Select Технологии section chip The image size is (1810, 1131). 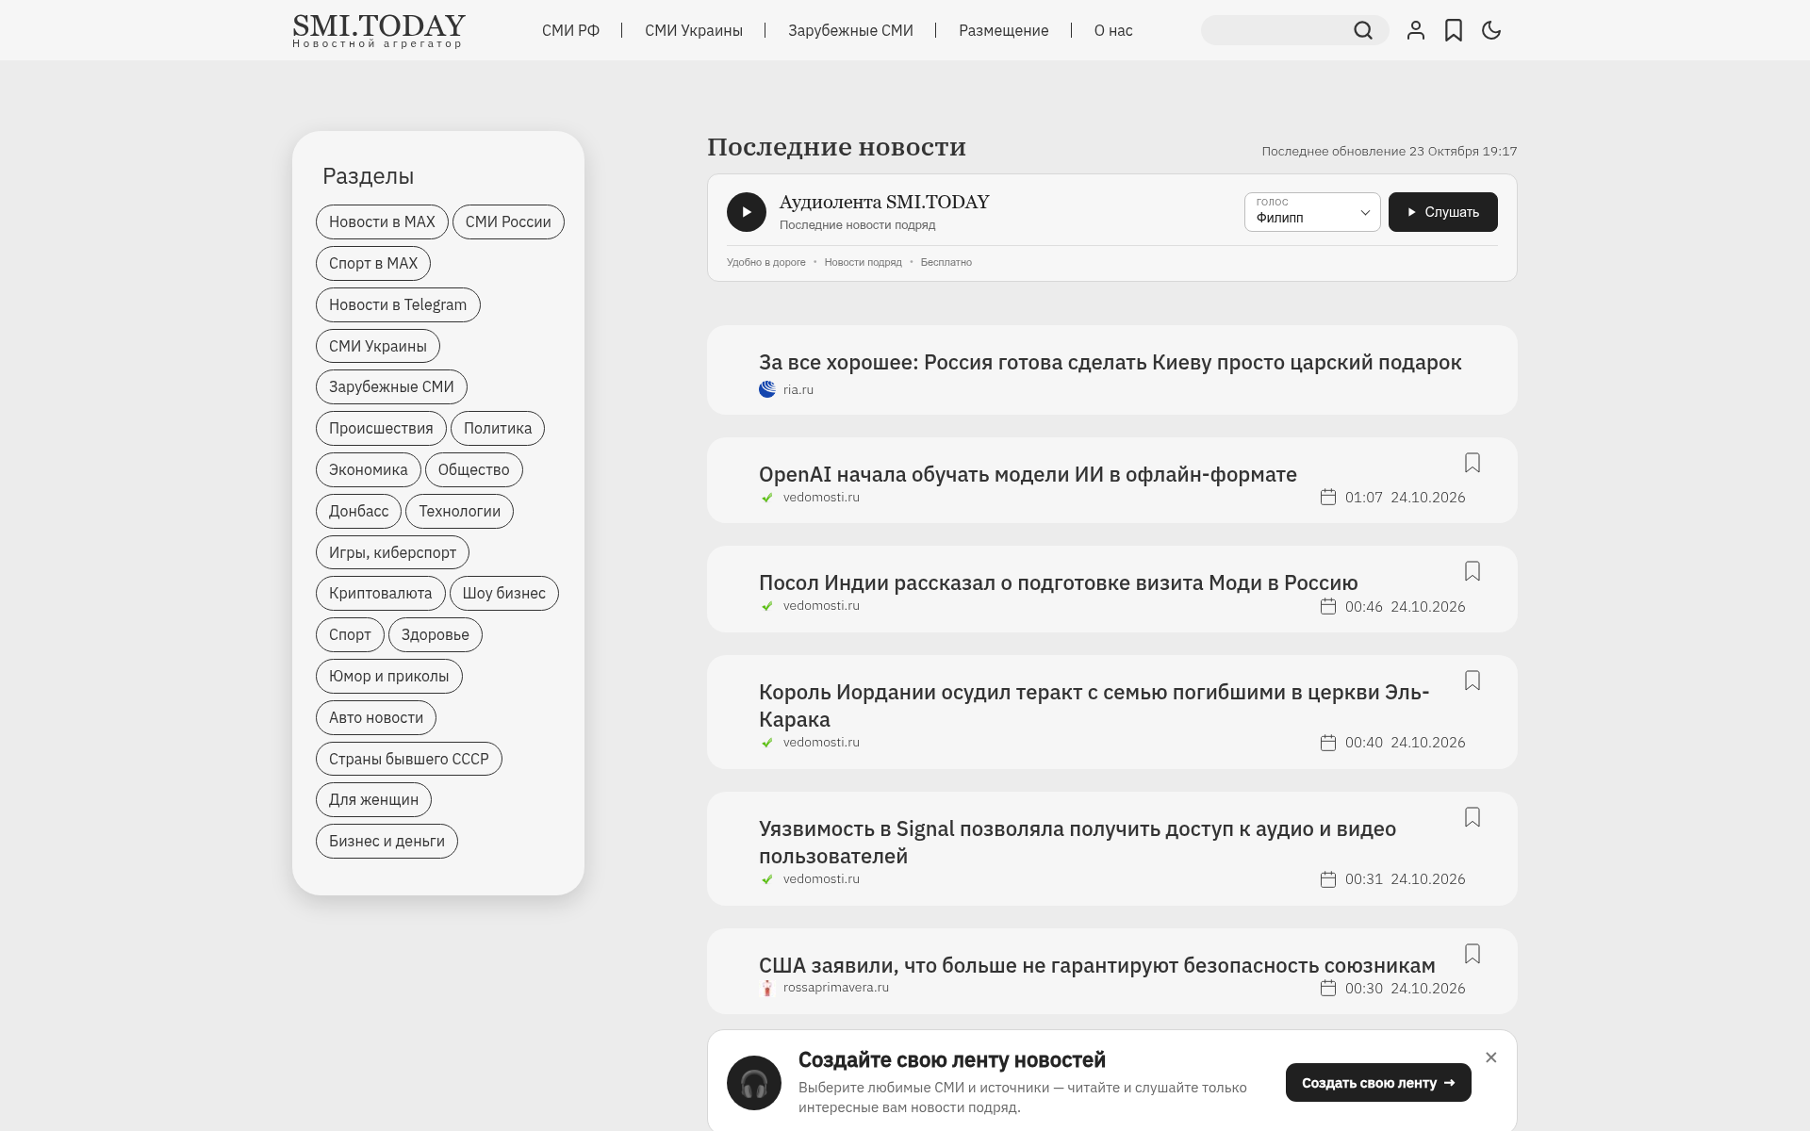[460, 512]
